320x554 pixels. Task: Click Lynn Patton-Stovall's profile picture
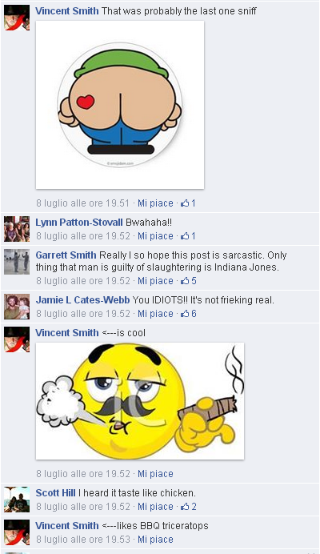17,229
